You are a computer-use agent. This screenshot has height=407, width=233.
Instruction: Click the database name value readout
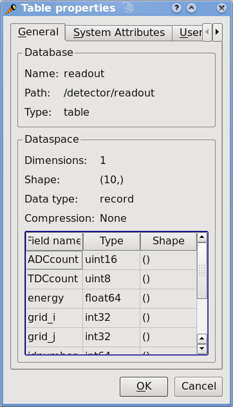click(x=84, y=74)
